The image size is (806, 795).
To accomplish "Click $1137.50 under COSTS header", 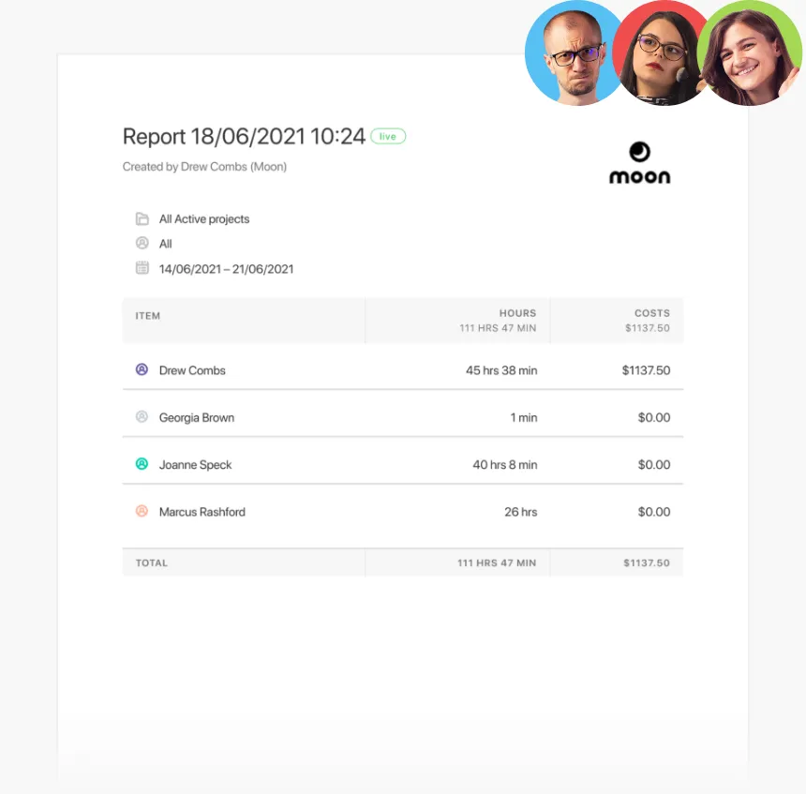I will pyautogui.click(x=648, y=328).
